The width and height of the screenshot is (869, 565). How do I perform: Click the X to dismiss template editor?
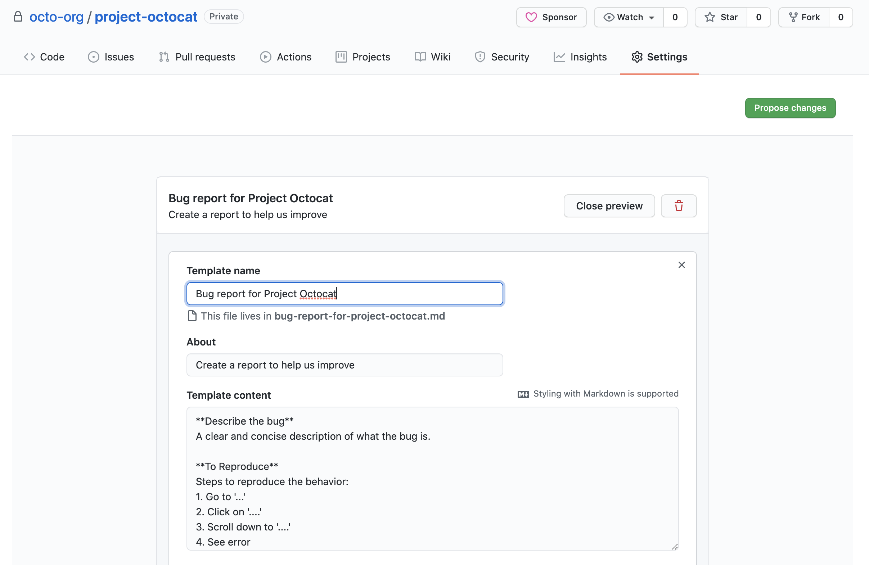click(681, 265)
